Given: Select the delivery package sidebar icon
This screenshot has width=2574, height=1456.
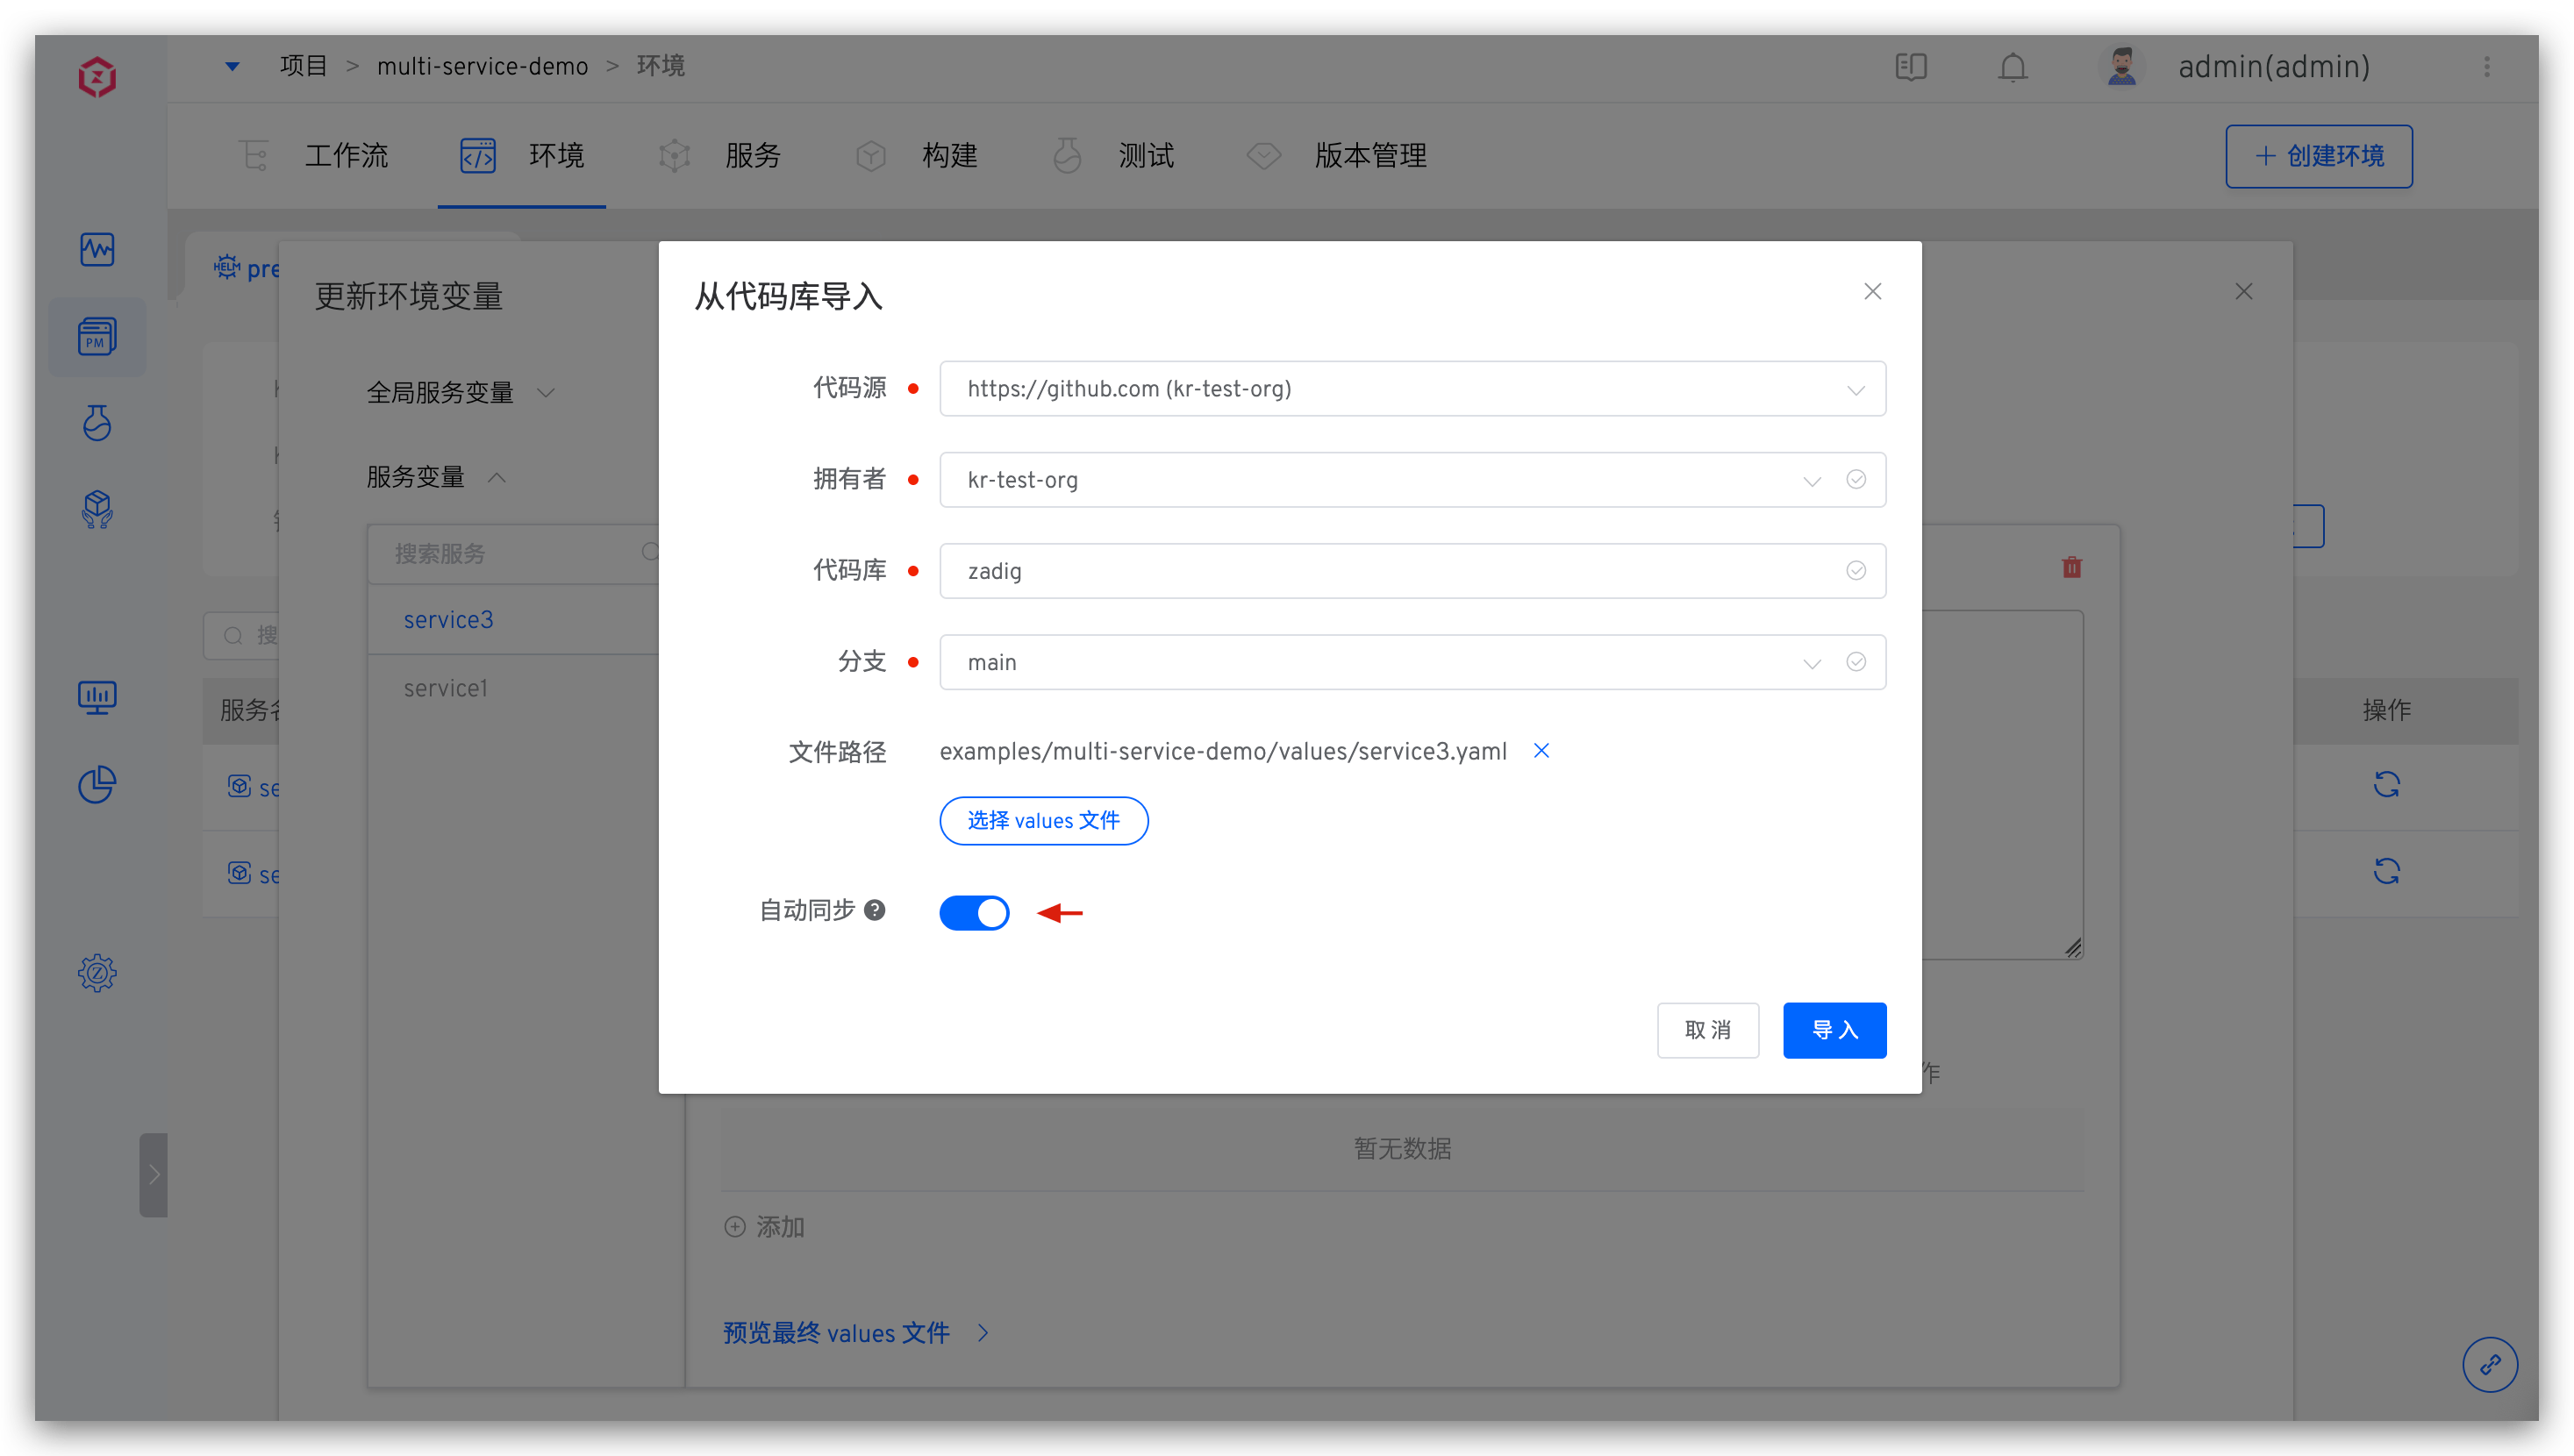Looking at the screenshot, I should [97, 510].
